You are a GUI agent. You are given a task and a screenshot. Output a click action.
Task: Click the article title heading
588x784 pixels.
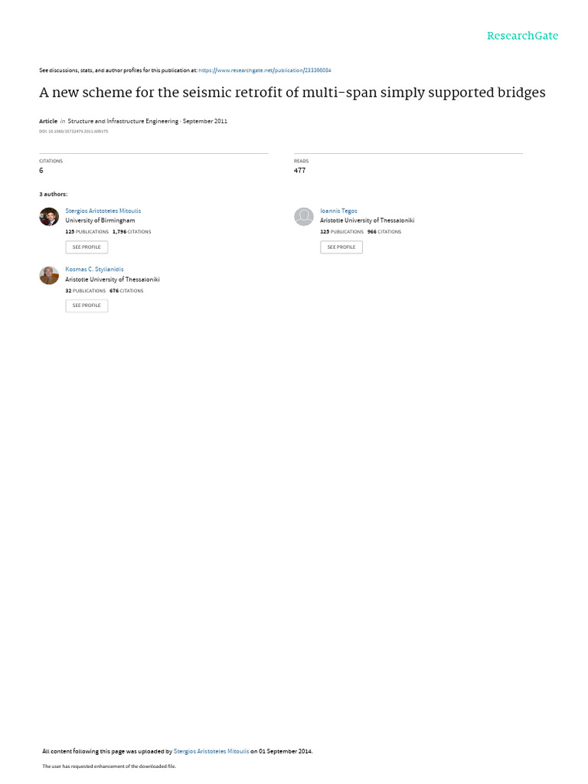point(292,93)
